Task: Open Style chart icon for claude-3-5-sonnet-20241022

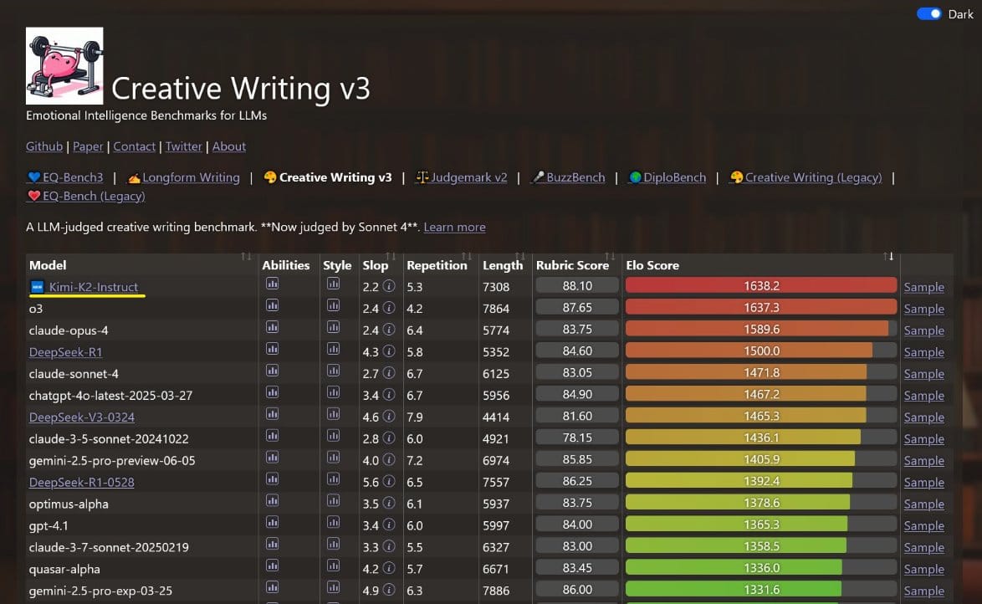Action: 333,436
